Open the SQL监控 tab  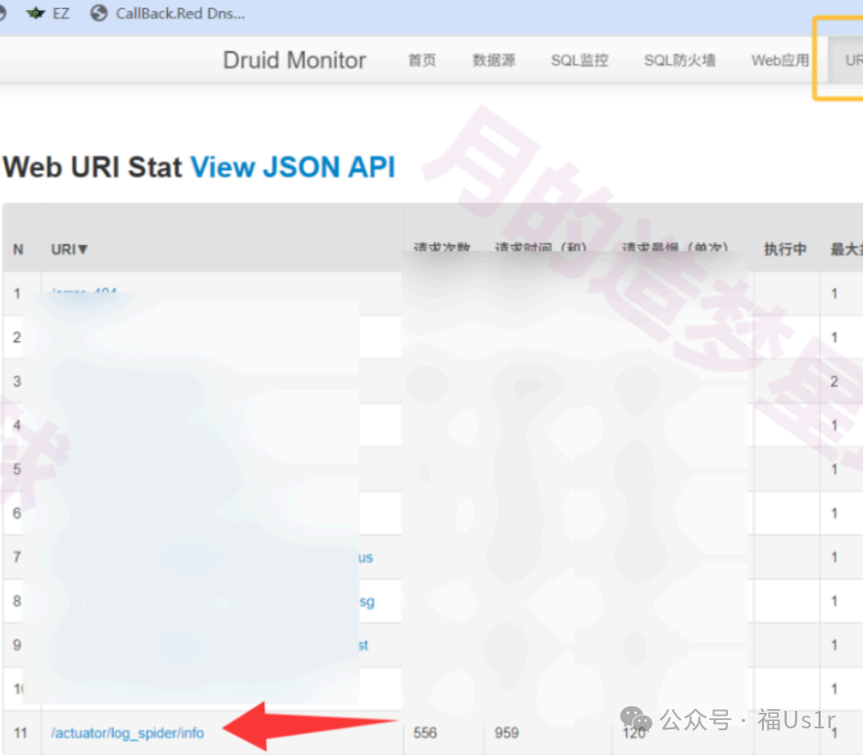579,60
